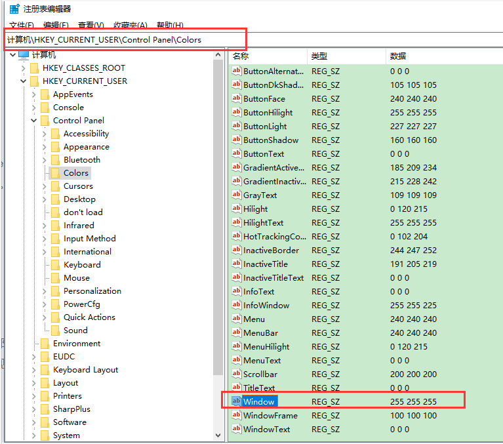The height and width of the screenshot is (444, 503).
Task: Open the 查看(V) menu
Action: (x=91, y=25)
